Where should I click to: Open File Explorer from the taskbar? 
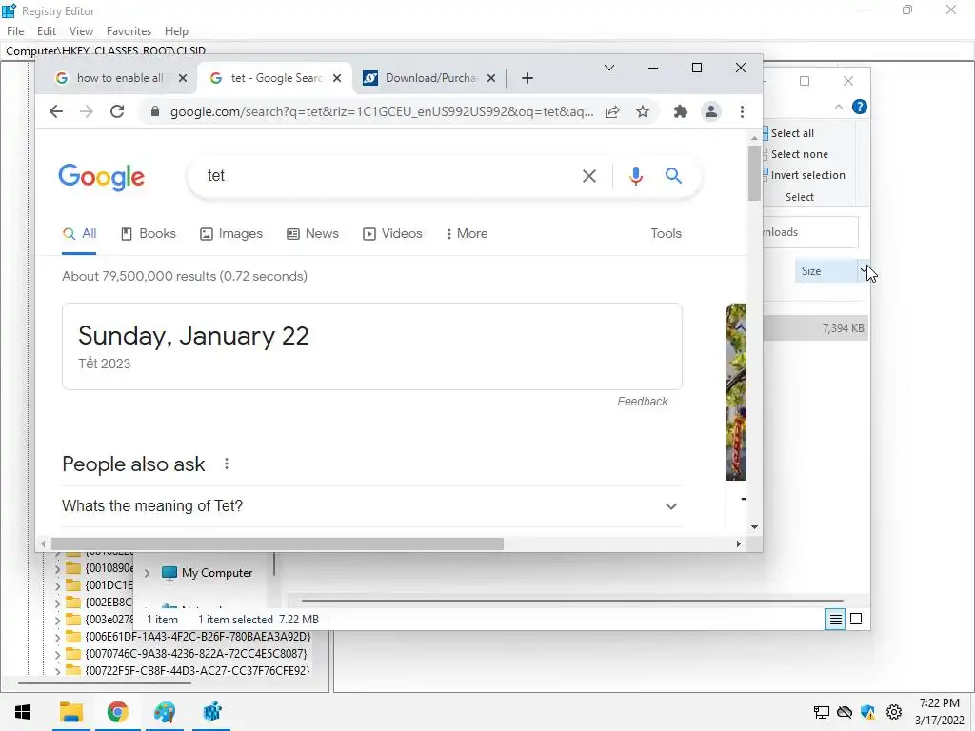coord(71,712)
